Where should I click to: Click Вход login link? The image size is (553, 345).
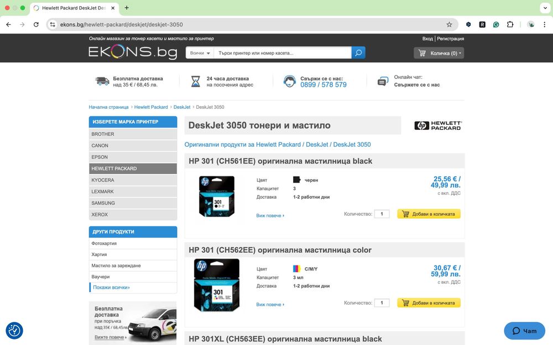(427, 39)
